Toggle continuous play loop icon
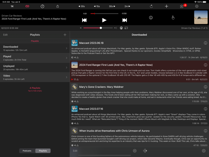This screenshot has width=209, height=157. 27,6
